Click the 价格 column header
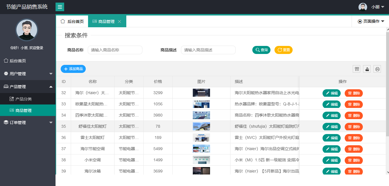389x186 pixels. pos(158,82)
